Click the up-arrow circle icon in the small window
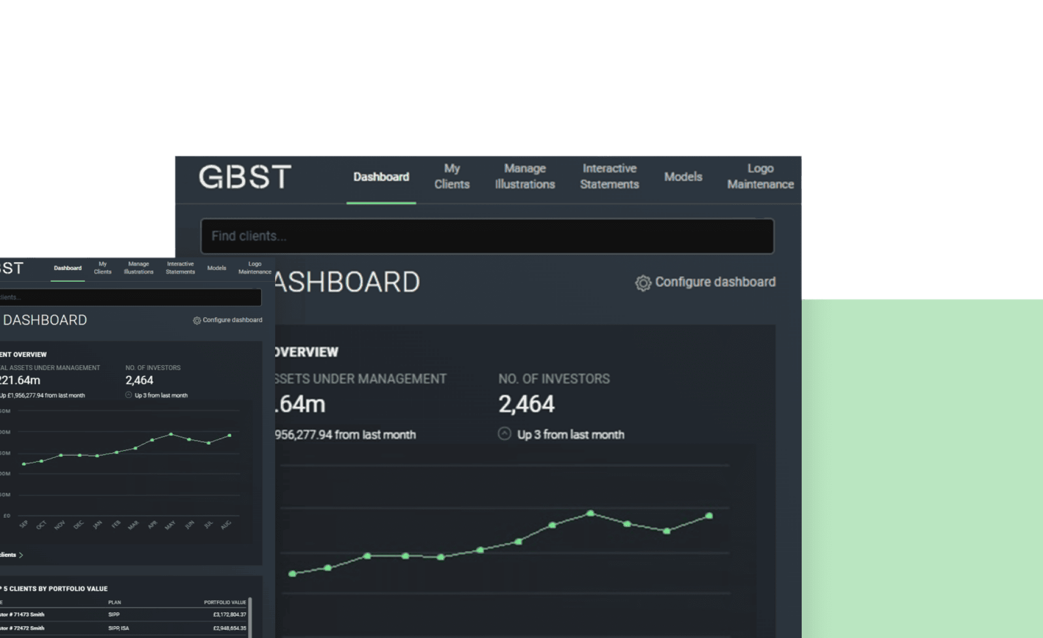The width and height of the screenshot is (1043, 638). click(x=129, y=395)
